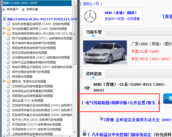Click document icon for 电子变速箱控制系统 (ETC)
Image resolution: width=172 pixels, height=137 pixels.
point(8,38)
